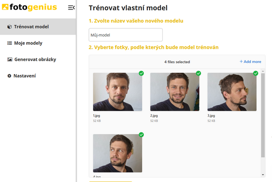Open the Moje modely menu item
The image size is (272, 182).
point(28,43)
